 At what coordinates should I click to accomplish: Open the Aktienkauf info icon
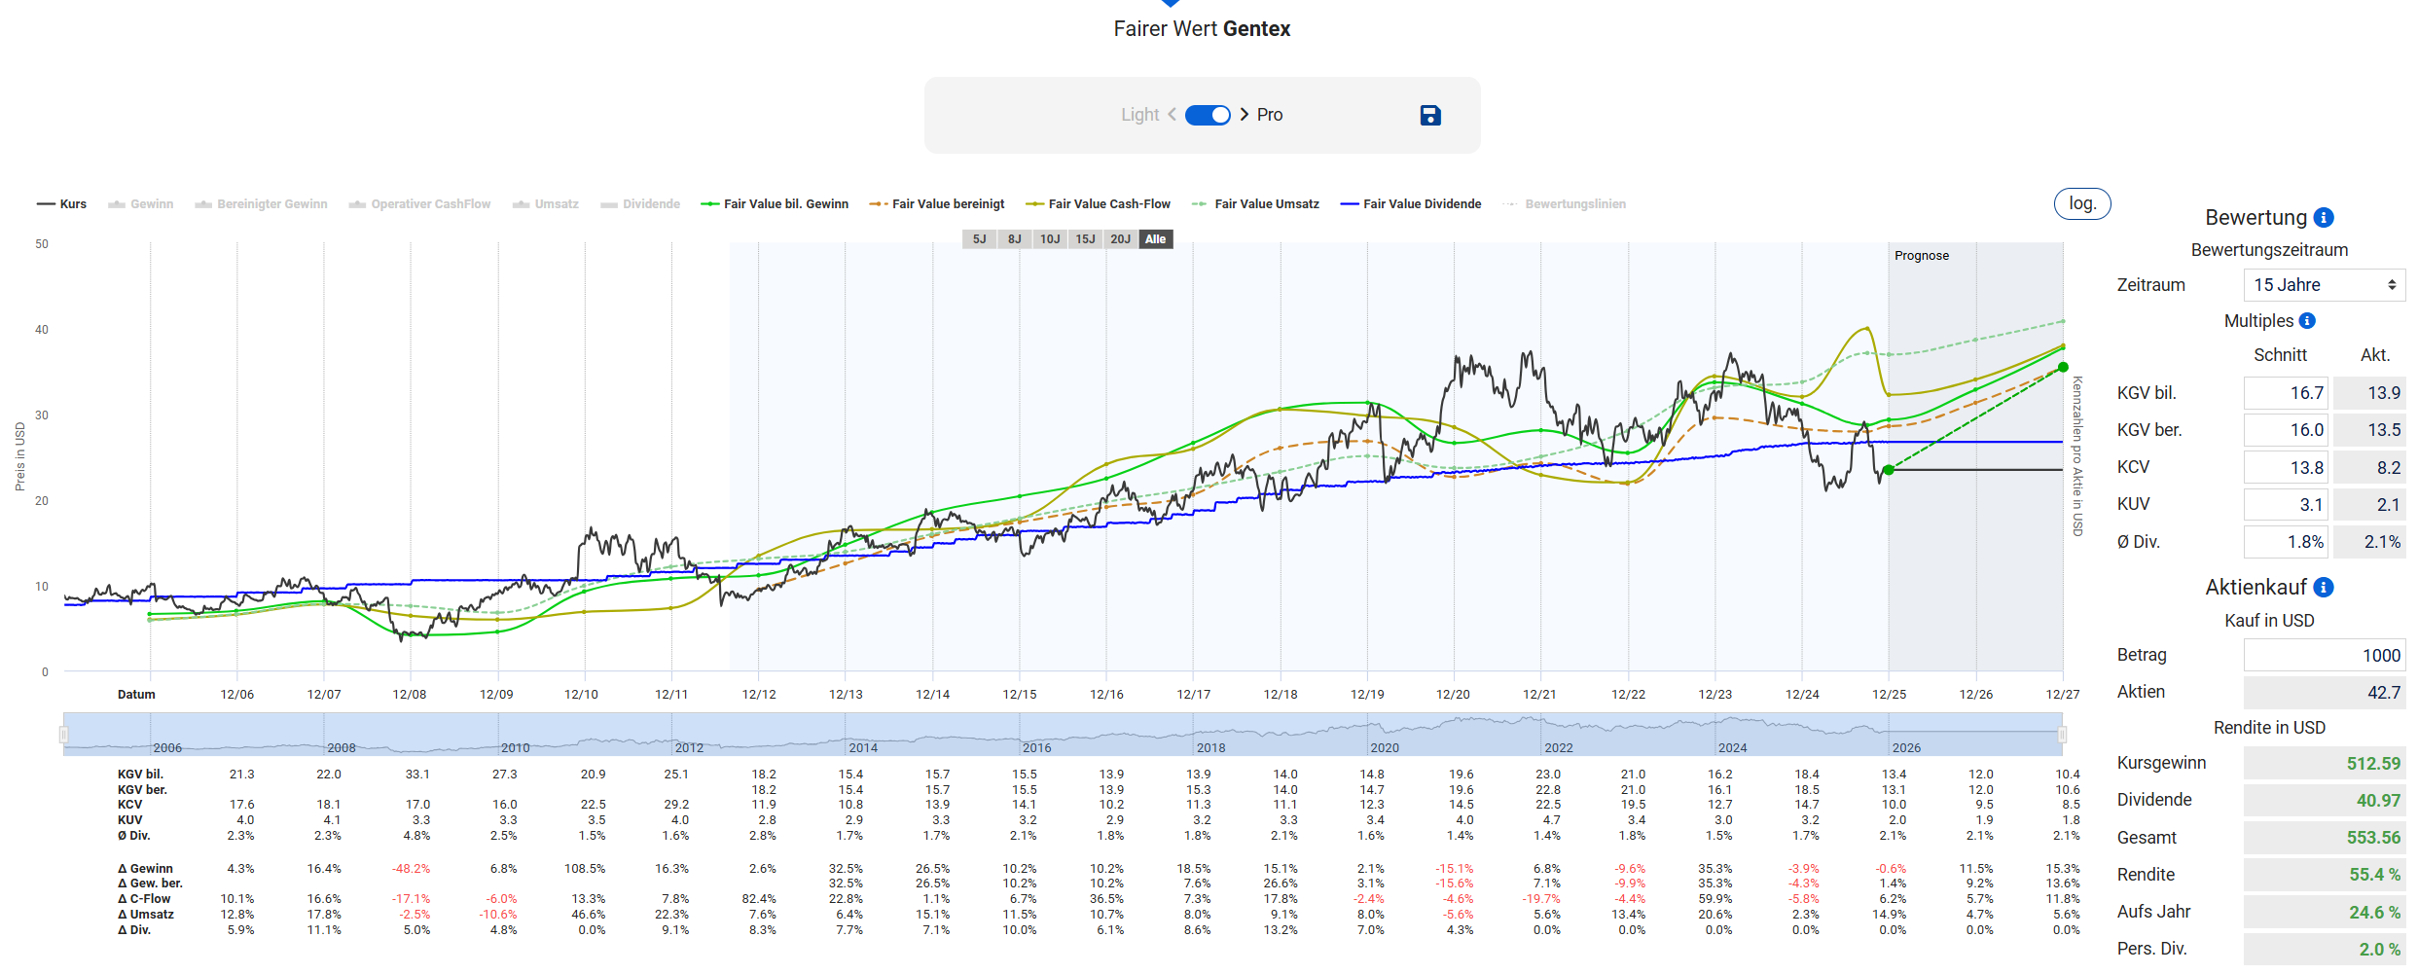2324,588
